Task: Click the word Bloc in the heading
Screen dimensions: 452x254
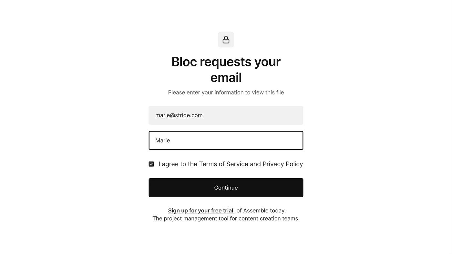Action: (x=184, y=62)
